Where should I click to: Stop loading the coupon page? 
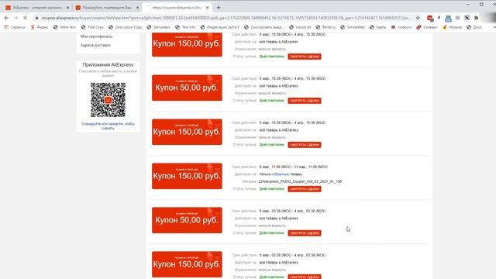coord(25,18)
